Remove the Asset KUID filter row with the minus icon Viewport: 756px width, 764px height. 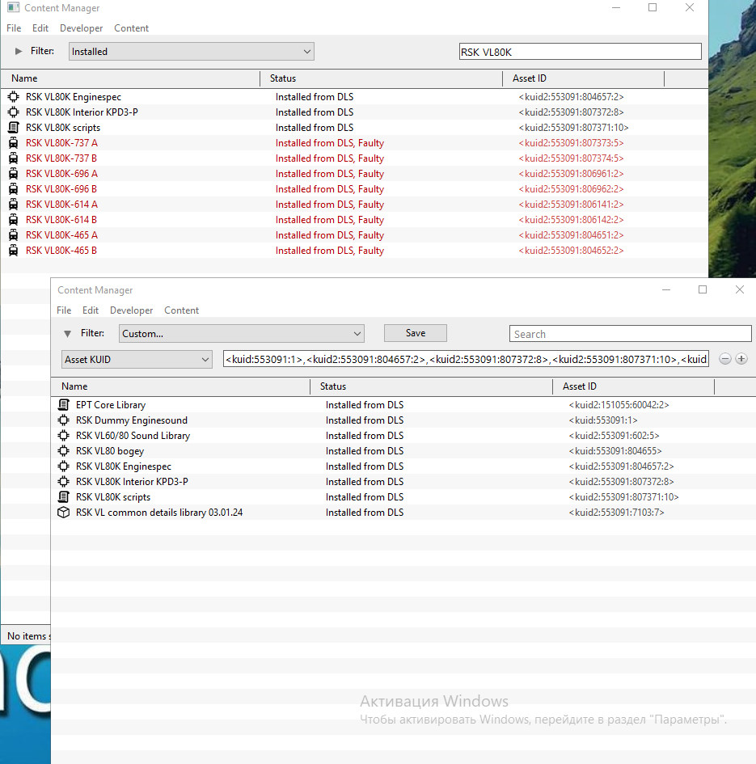tap(724, 359)
